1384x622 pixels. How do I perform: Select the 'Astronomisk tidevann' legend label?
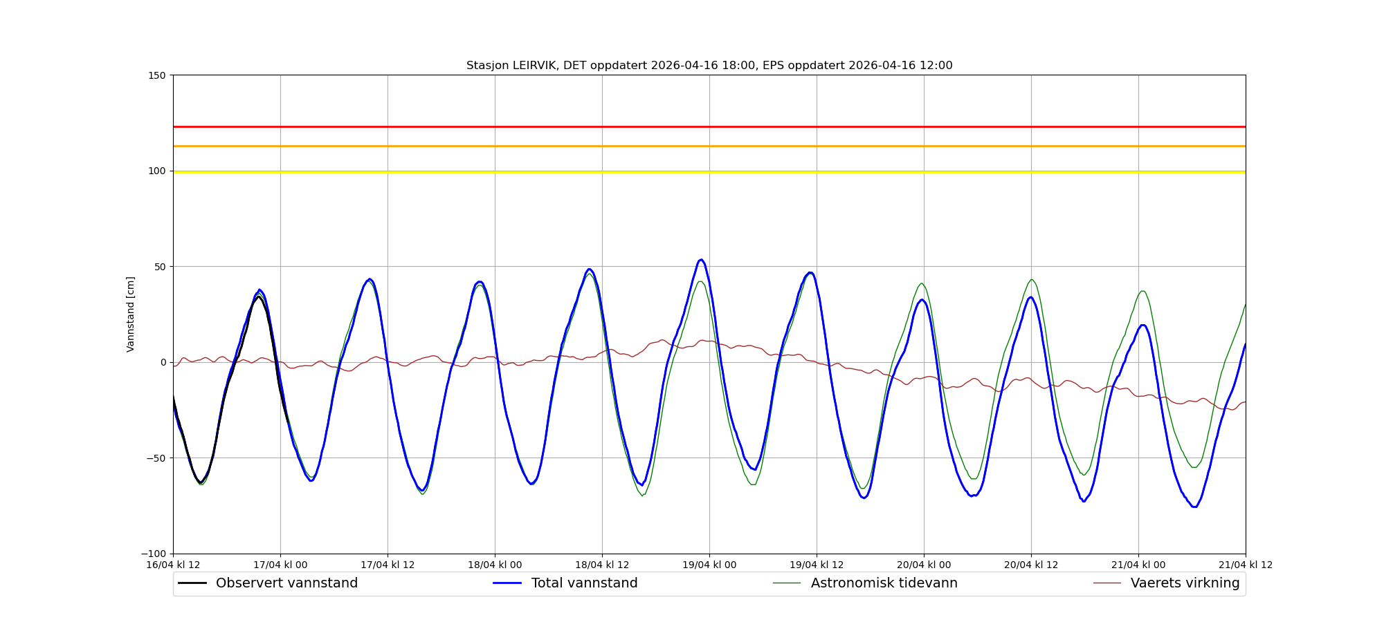[884, 583]
